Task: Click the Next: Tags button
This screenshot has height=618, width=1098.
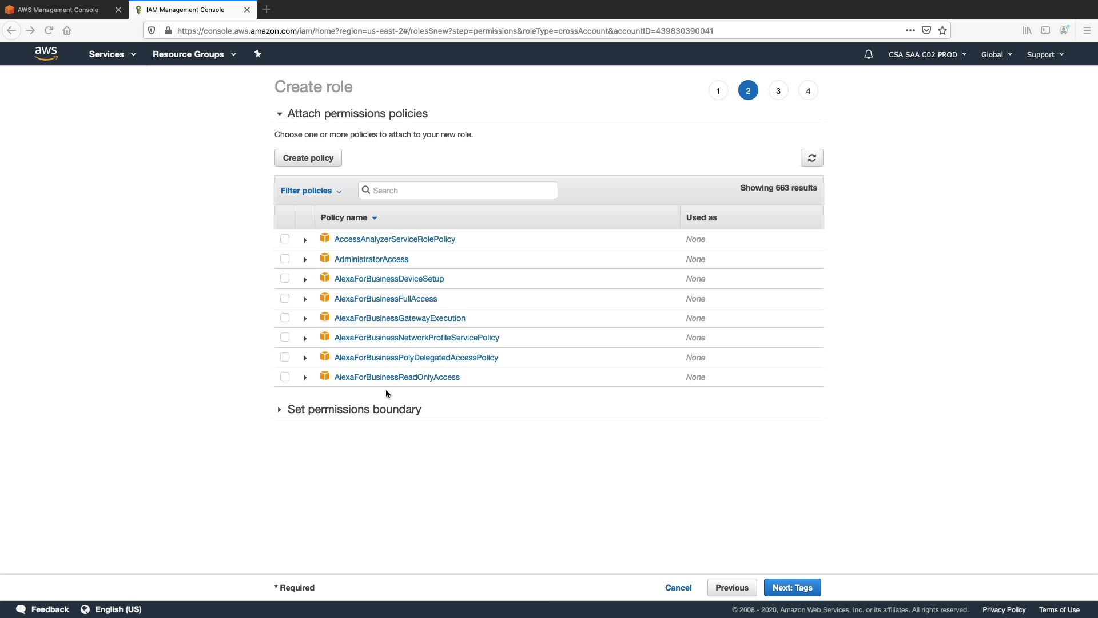Action: click(x=792, y=588)
